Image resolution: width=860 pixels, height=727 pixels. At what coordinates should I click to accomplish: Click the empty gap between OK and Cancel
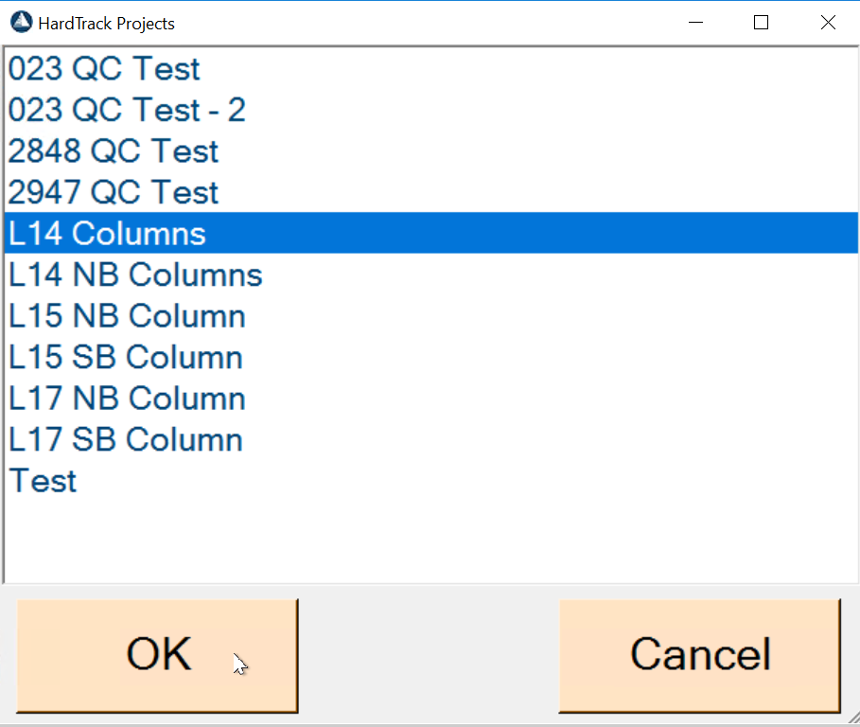(x=429, y=655)
